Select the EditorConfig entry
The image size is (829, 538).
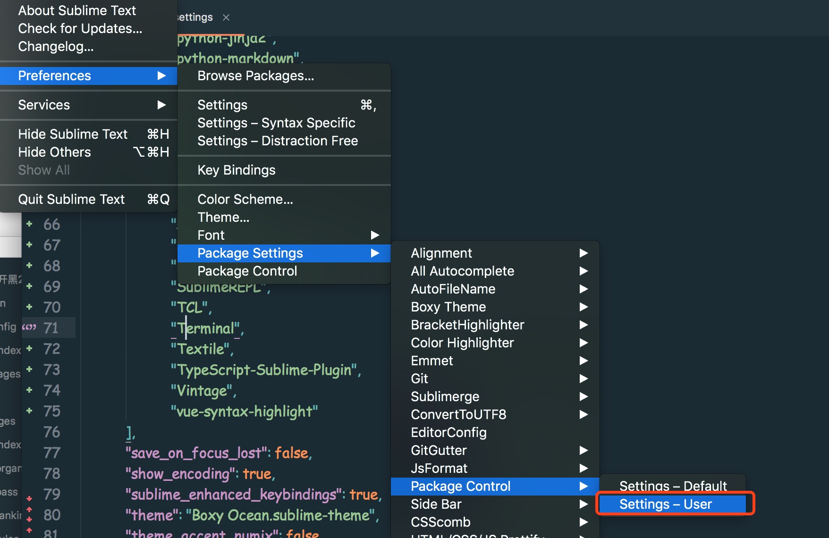click(x=495, y=432)
